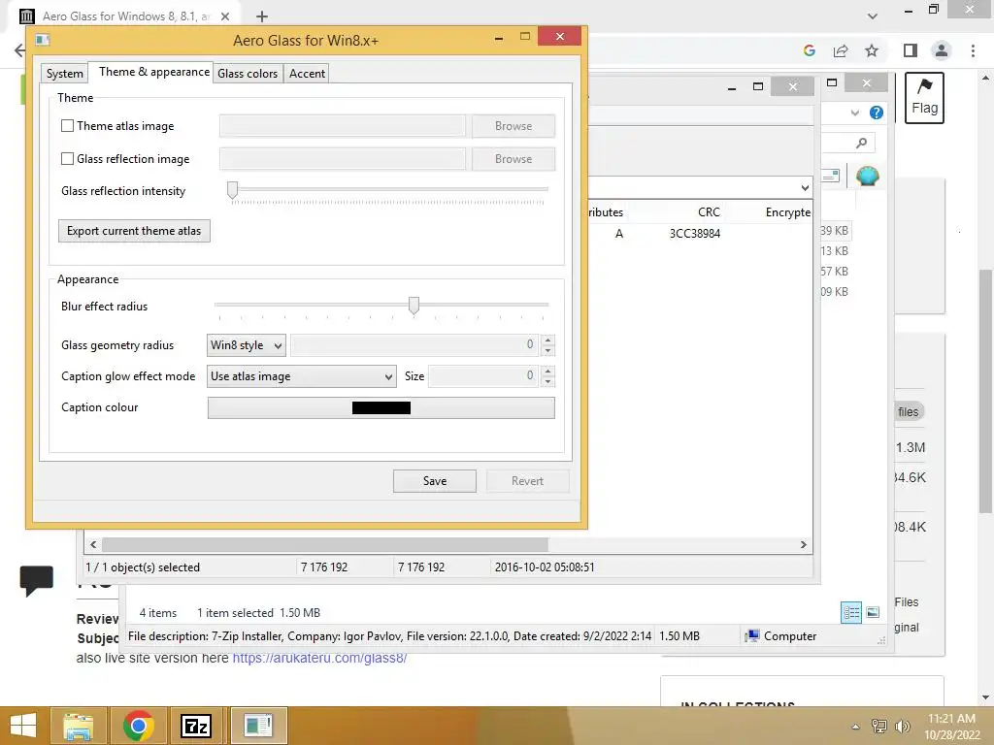Click the network icon in system tray
The image size is (994, 745).
tap(878, 726)
